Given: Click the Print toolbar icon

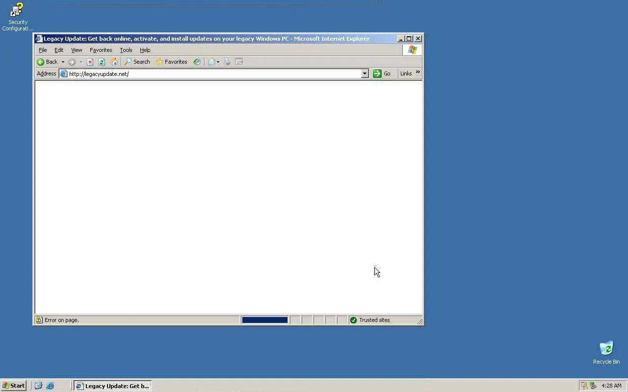Looking at the screenshot, I should point(227,62).
